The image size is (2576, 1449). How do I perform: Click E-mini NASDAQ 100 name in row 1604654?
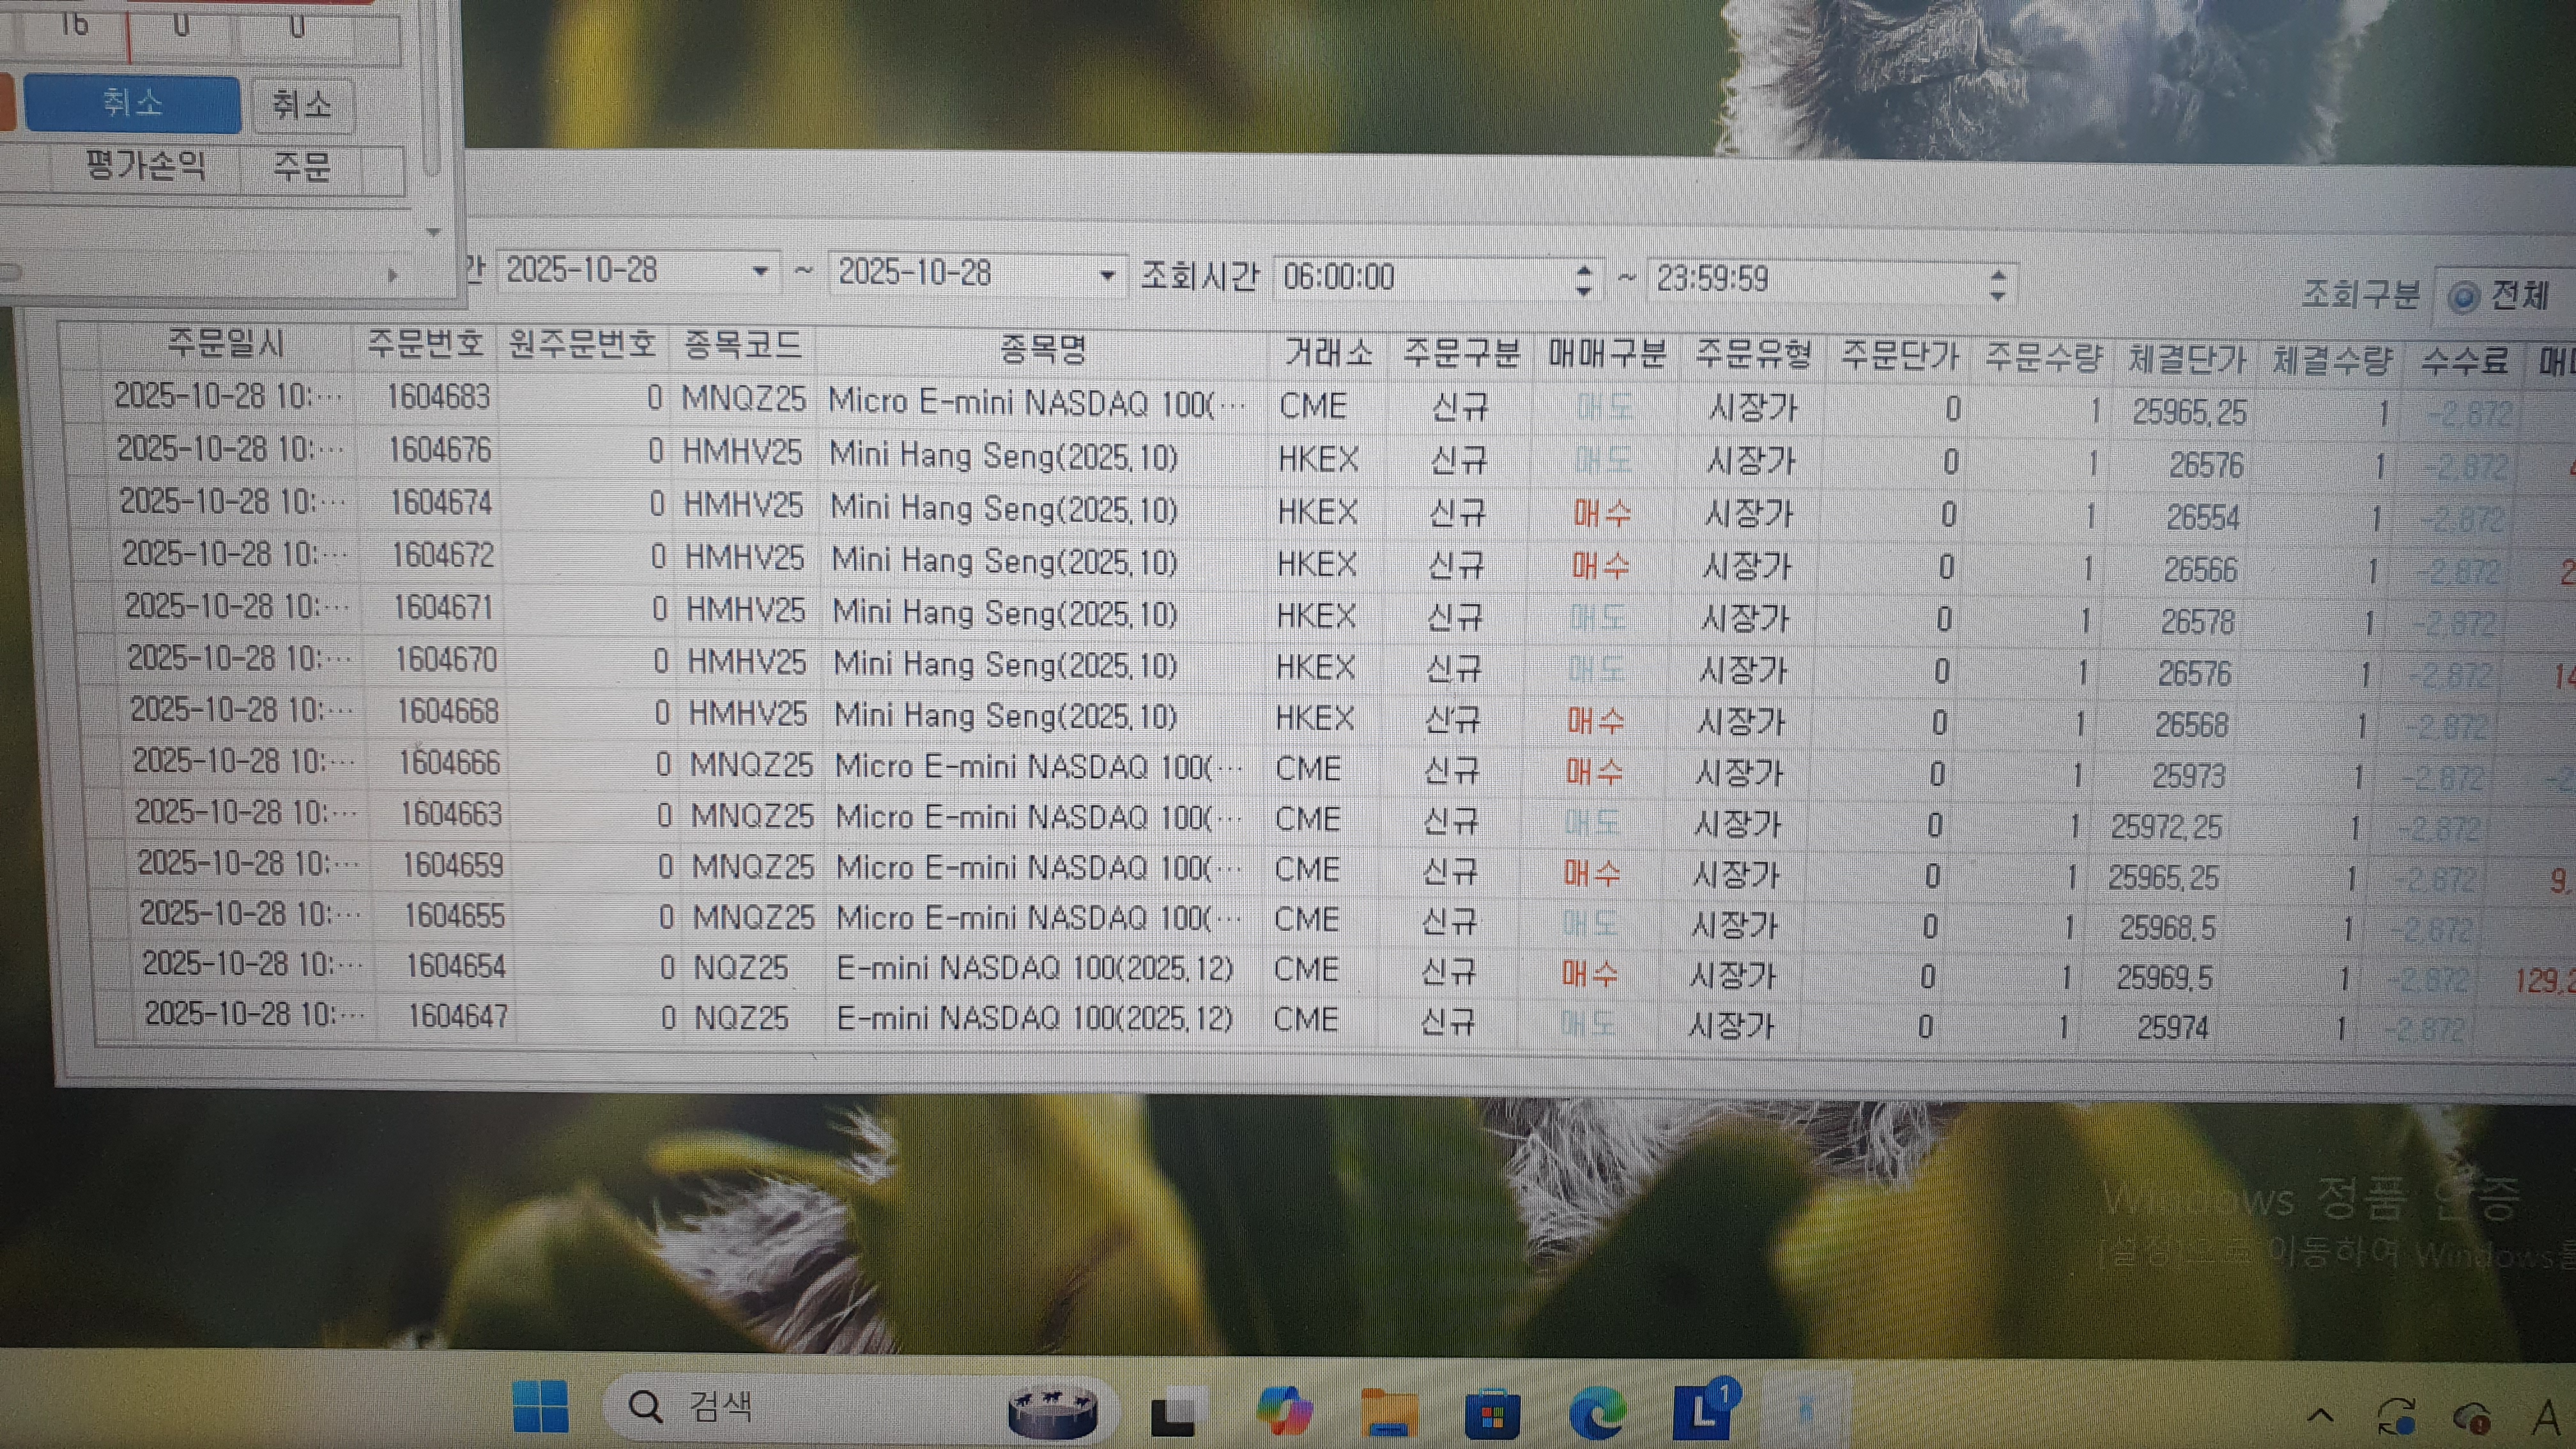(1035, 969)
